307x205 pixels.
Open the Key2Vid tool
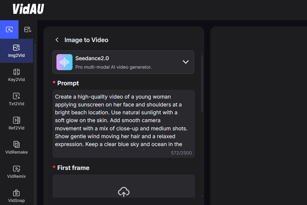pyautogui.click(x=16, y=75)
